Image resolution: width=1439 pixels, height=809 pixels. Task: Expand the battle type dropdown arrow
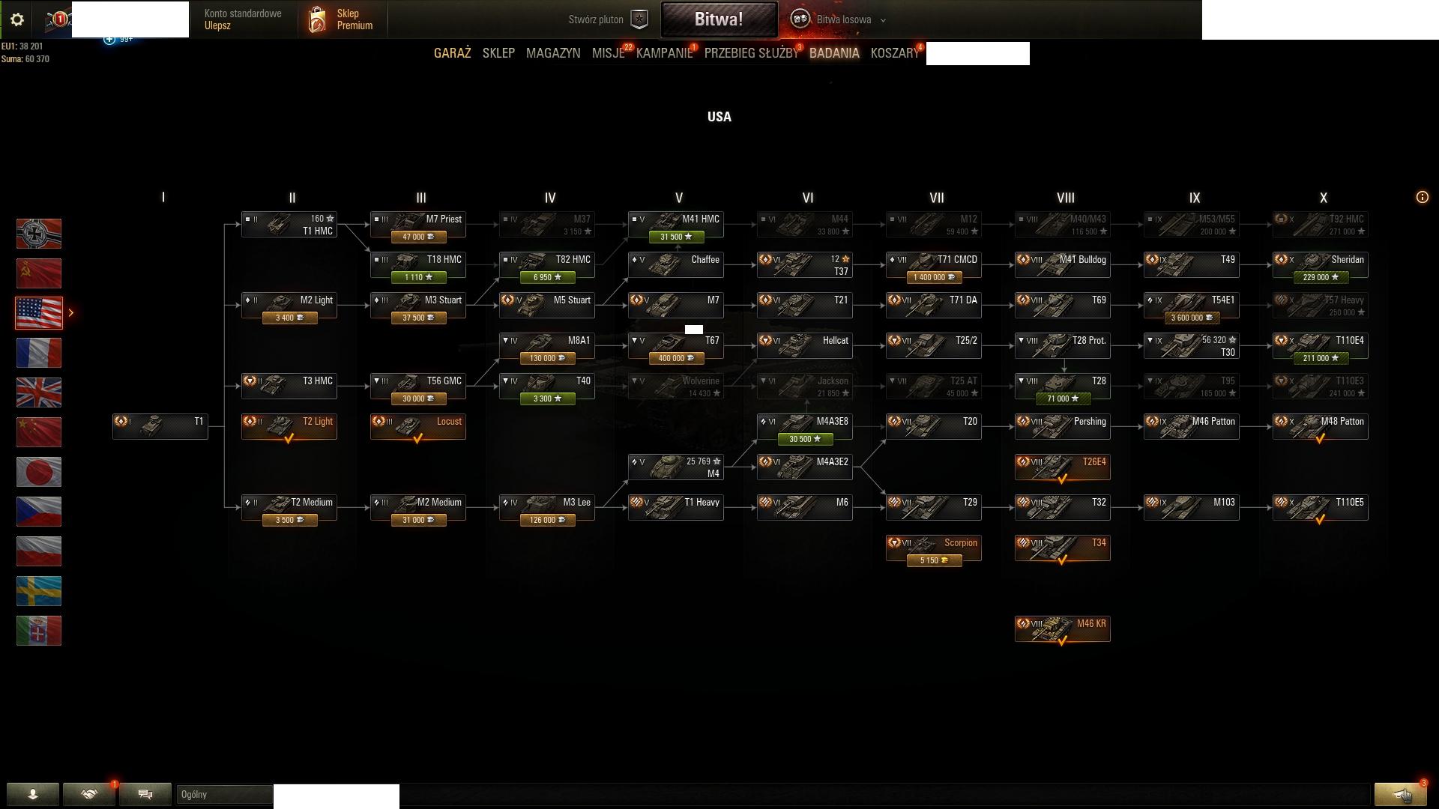point(883,20)
